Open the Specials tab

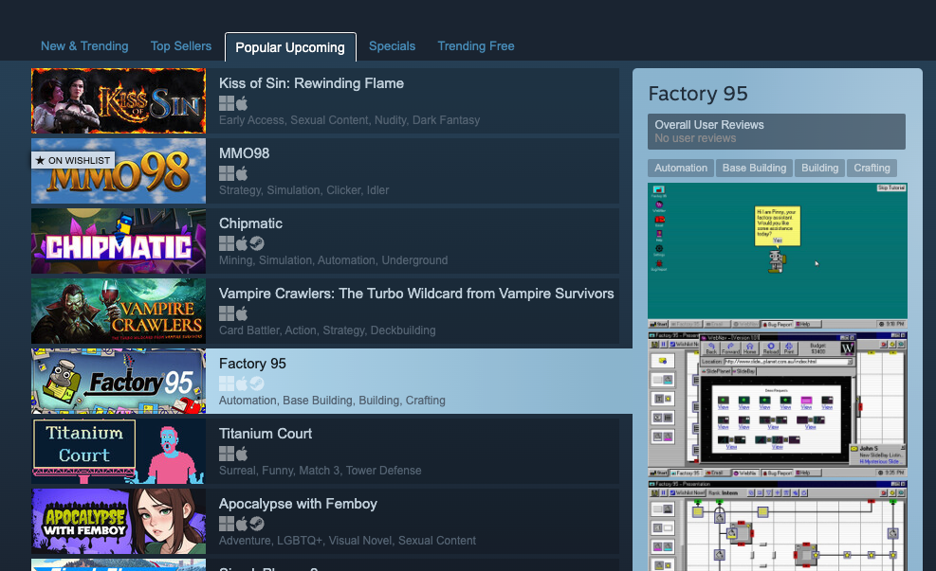(392, 45)
